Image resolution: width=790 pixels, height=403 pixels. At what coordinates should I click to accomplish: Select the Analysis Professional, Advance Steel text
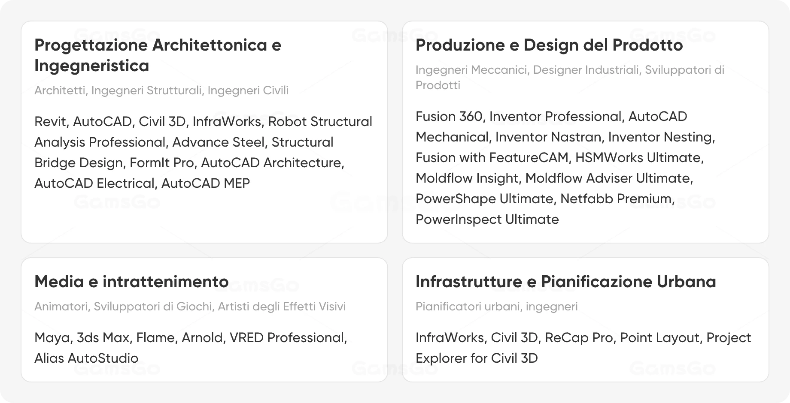(184, 142)
